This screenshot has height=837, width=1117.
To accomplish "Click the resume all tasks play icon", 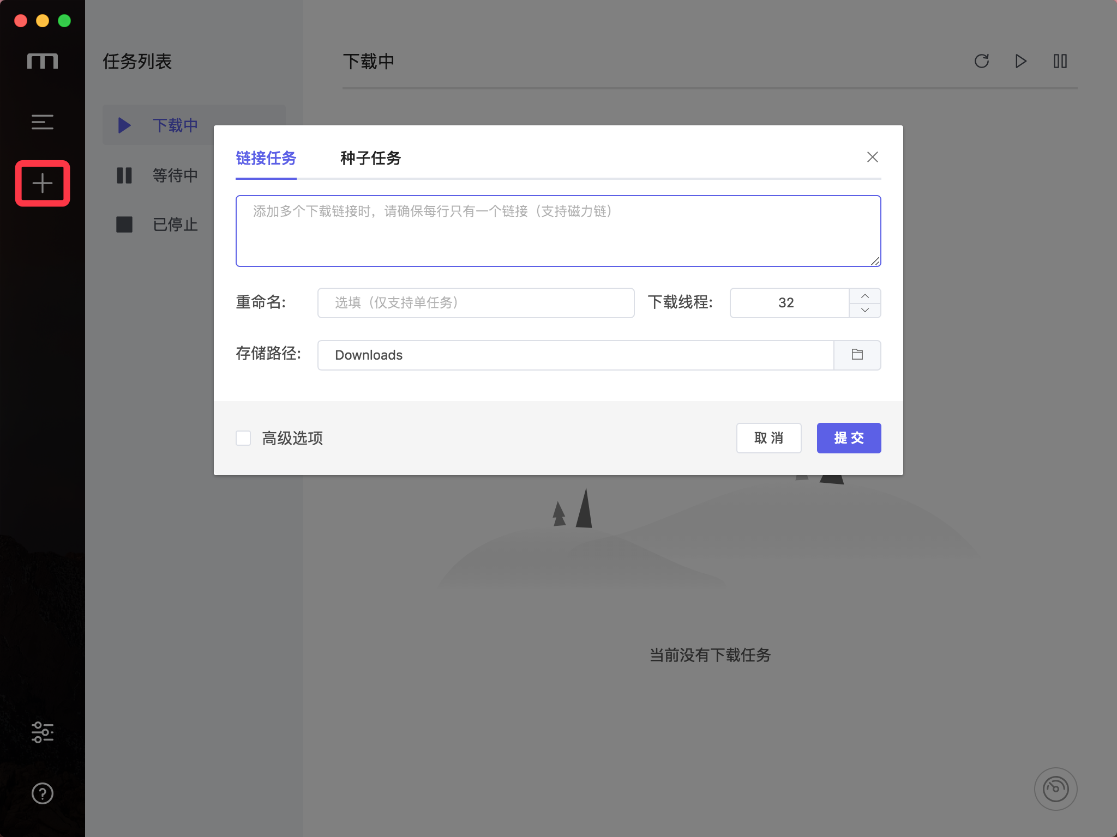I will (1021, 61).
